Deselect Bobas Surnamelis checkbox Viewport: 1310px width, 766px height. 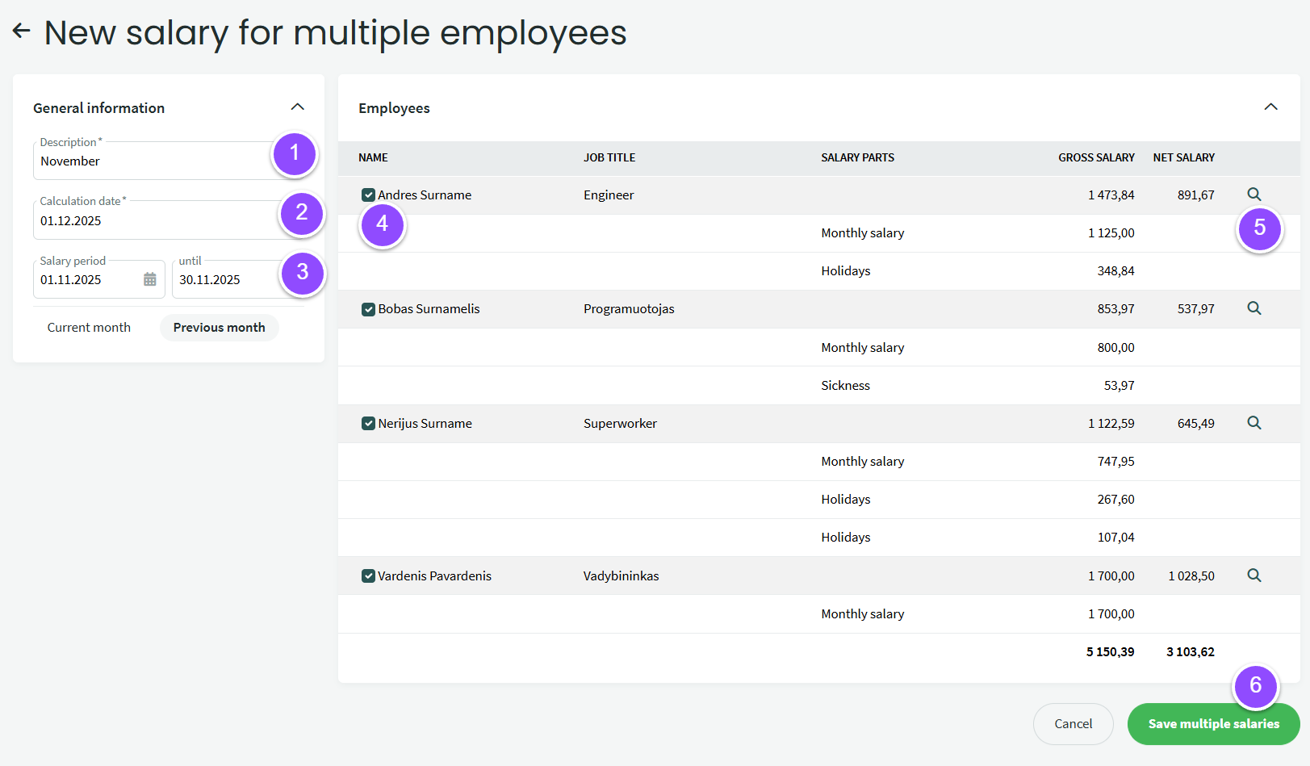point(368,309)
